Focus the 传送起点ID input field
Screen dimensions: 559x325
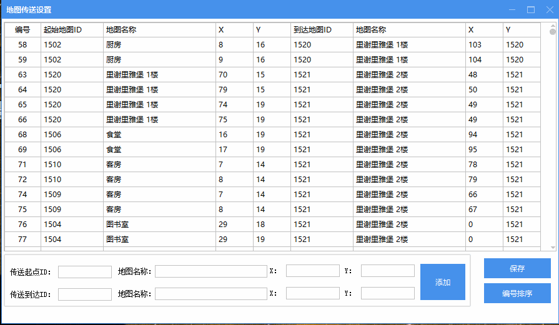[x=85, y=271]
